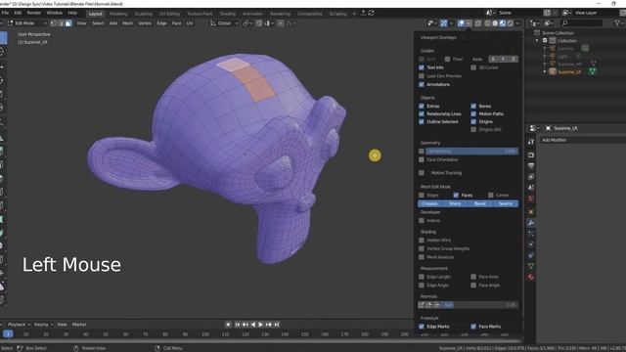The height and width of the screenshot is (352, 626).
Task: Open outliner display mode dropdown
Action: point(534,23)
